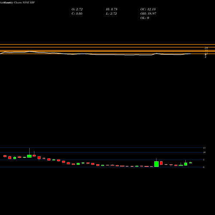The height and width of the screenshot is (215, 215).
Task: Click price axis label 5
Action: pos(203,160)
